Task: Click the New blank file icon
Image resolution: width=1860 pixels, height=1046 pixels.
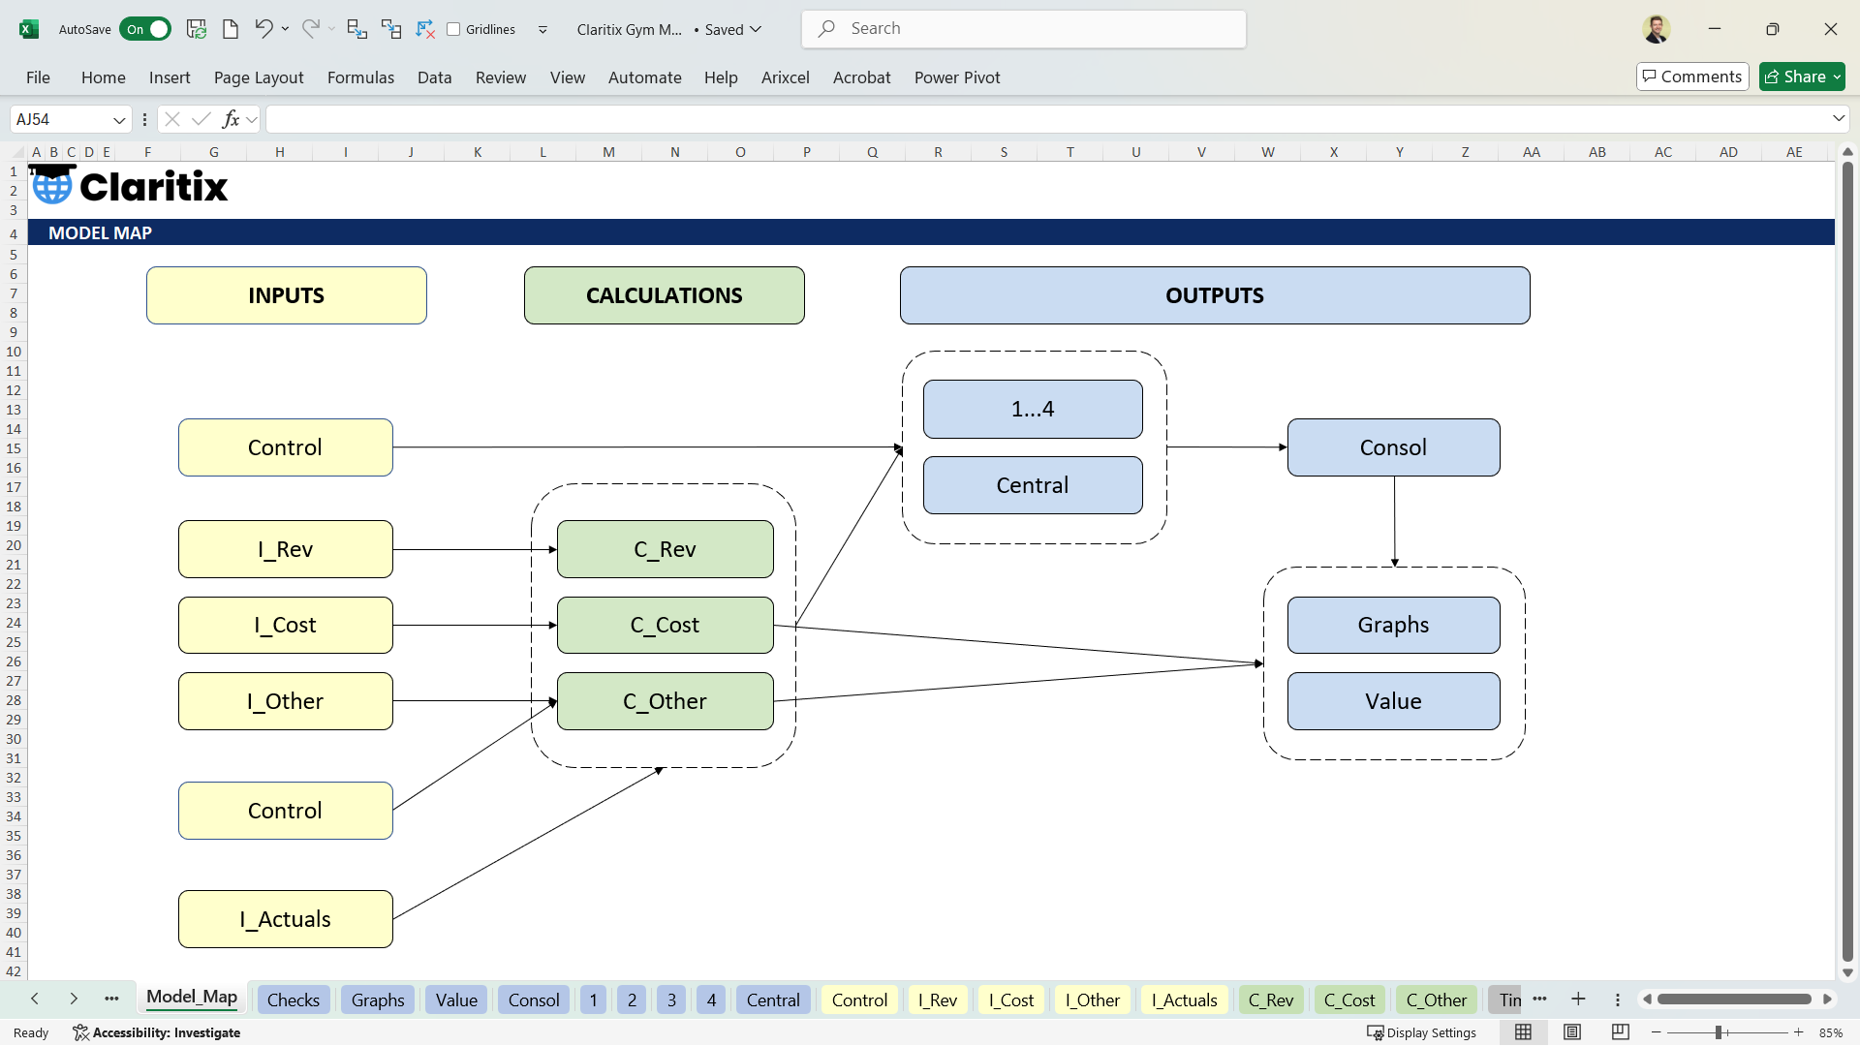Action: tap(231, 29)
